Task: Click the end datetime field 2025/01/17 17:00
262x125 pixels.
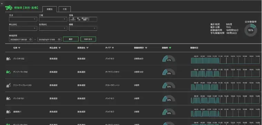Action: 49,40
